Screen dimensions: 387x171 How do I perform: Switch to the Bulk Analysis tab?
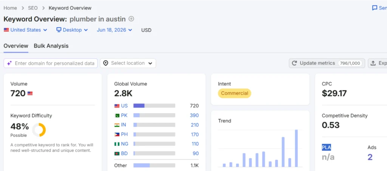click(51, 46)
